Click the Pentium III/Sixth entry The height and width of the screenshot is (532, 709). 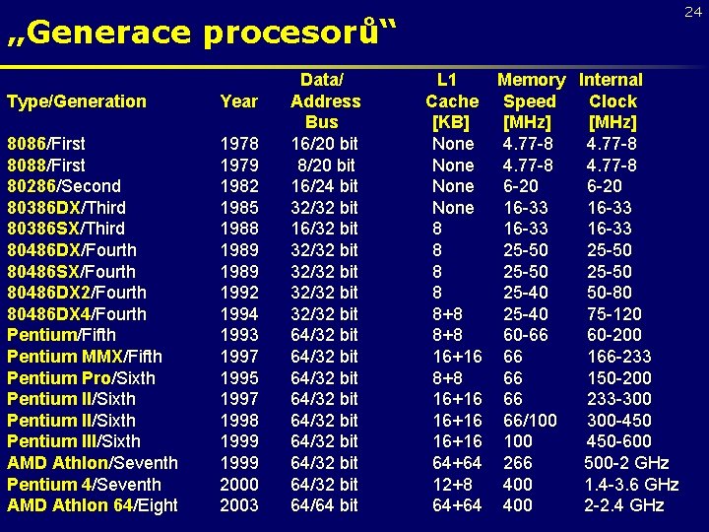pyautogui.click(x=74, y=441)
